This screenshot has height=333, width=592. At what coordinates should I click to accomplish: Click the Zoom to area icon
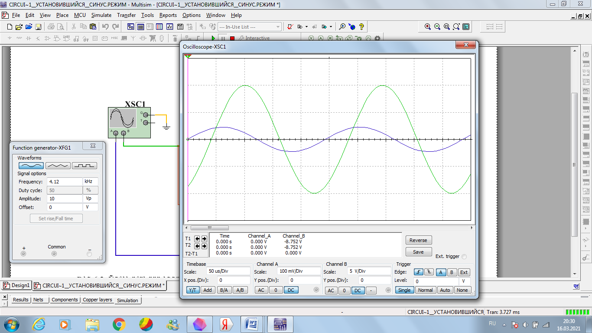(447, 26)
